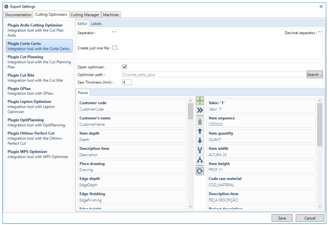Select the Item height PROF (Y) field
This screenshot has height=225, width=328.
[x=262, y=167]
